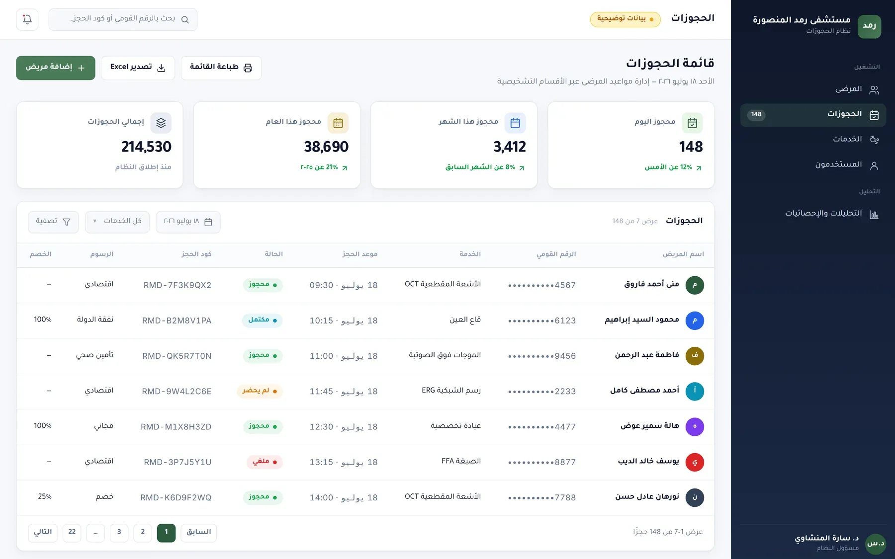This screenshot has height=559, width=895.
Task: Click avatar of هالة سمير عوض
Action: click(695, 427)
